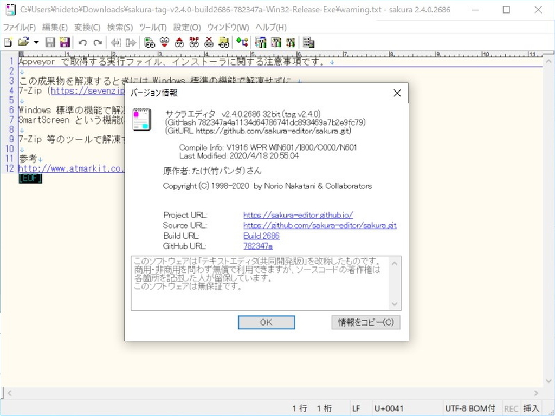This screenshot has height=416, width=555.
Task: Click the Copyright (C) 1998-2020 line
Action: [267, 186]
